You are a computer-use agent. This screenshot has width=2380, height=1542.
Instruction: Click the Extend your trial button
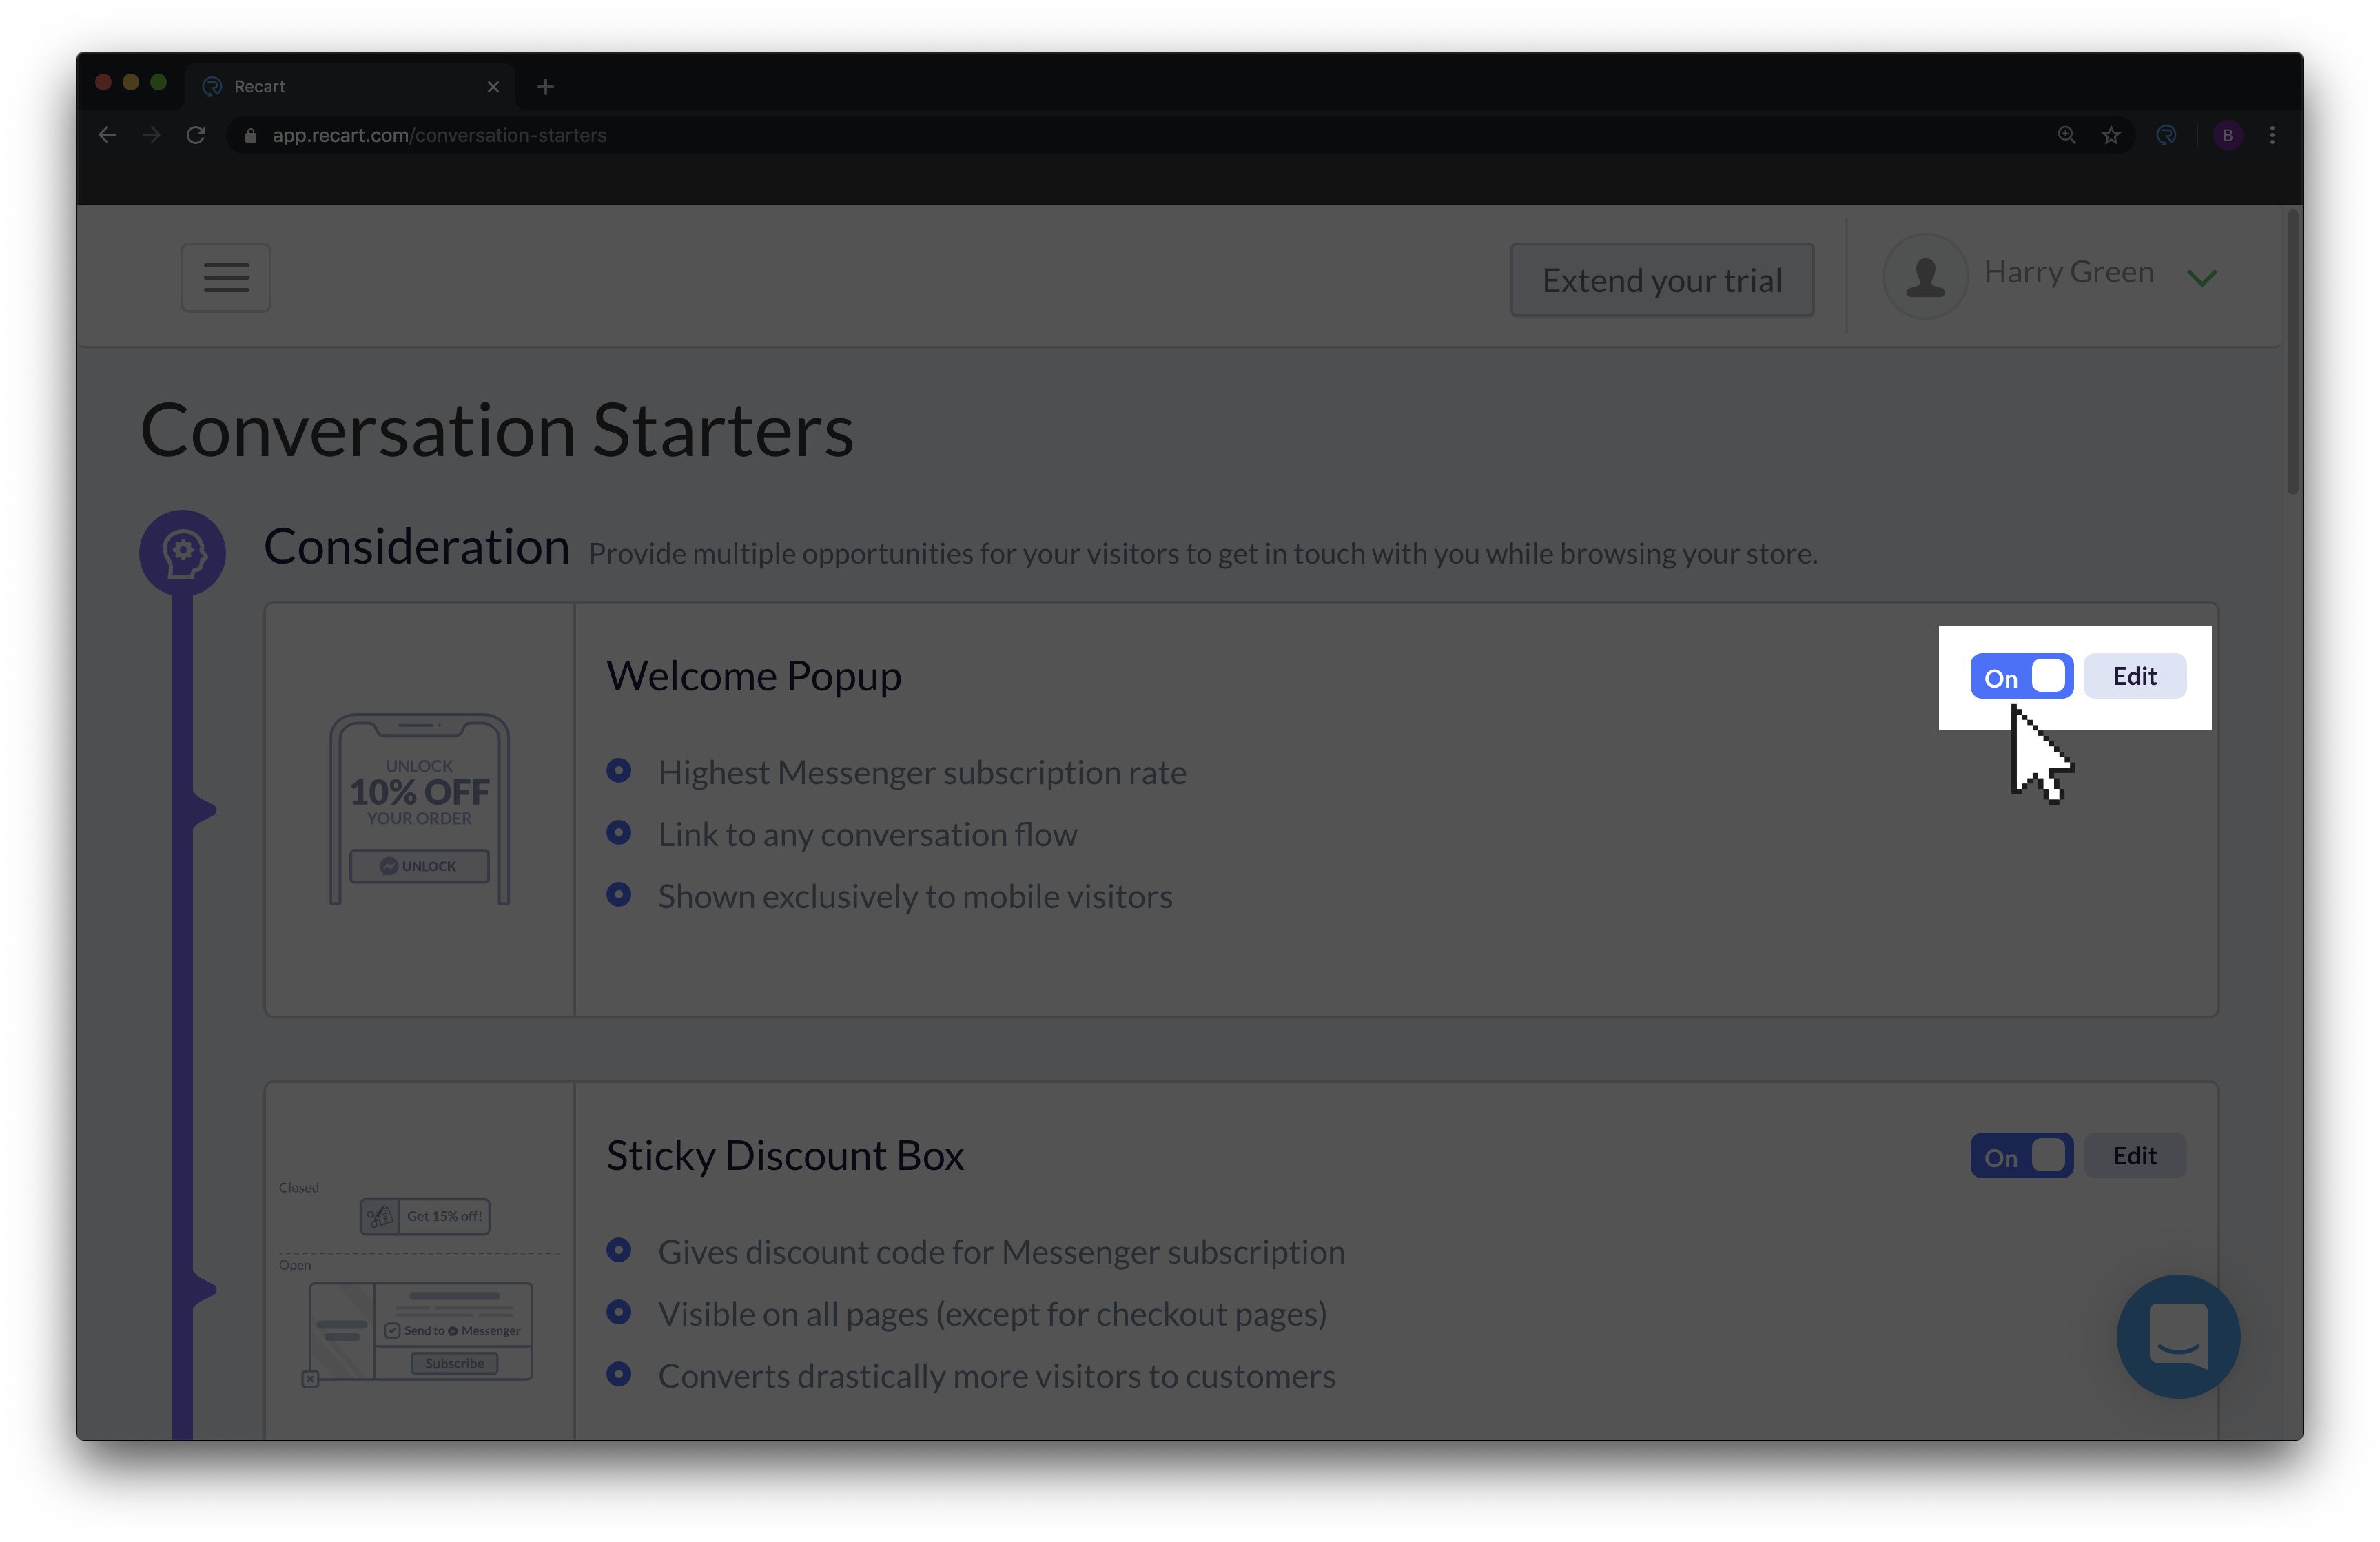tap(1662, 280)
